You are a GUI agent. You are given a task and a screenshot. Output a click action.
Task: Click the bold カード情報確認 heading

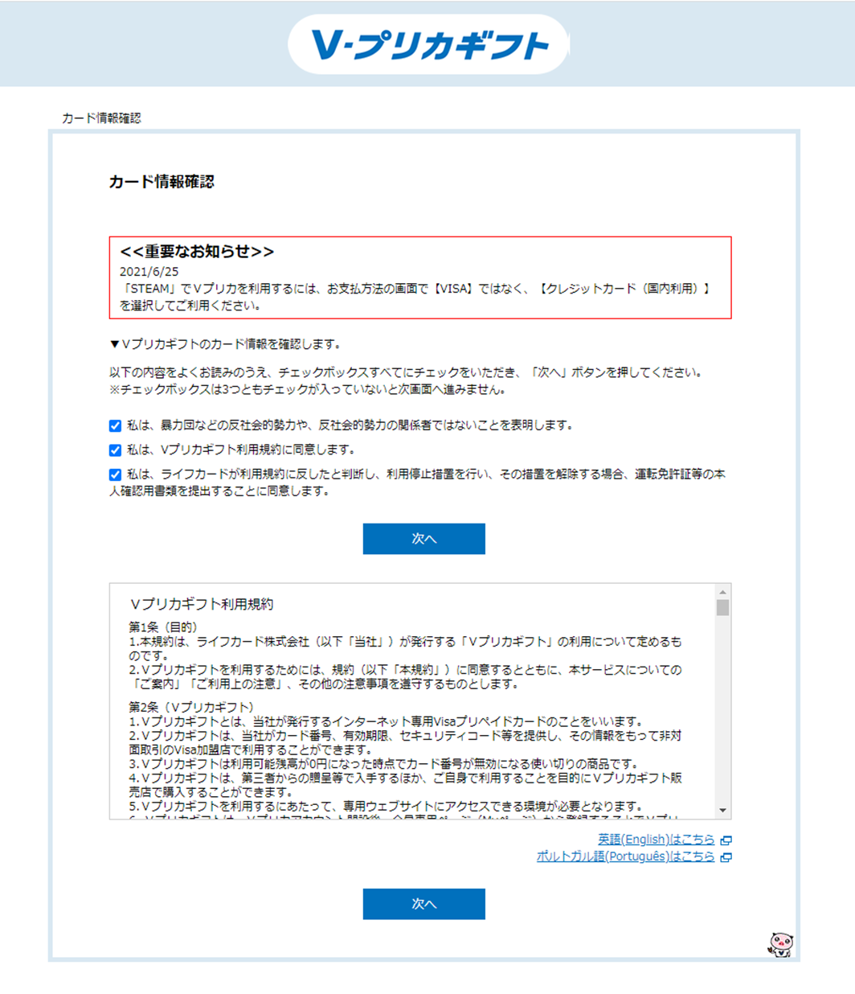click(x=162, y=182)
